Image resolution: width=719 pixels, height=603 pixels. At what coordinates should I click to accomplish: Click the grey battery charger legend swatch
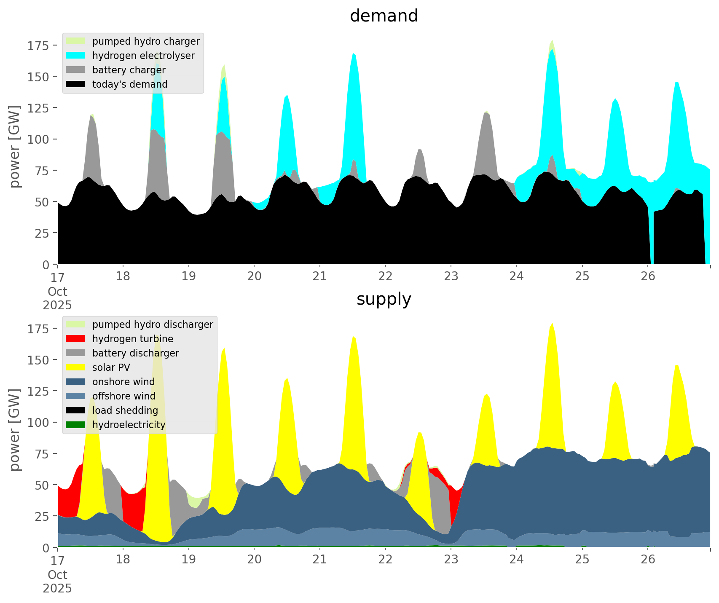[76, 70]
